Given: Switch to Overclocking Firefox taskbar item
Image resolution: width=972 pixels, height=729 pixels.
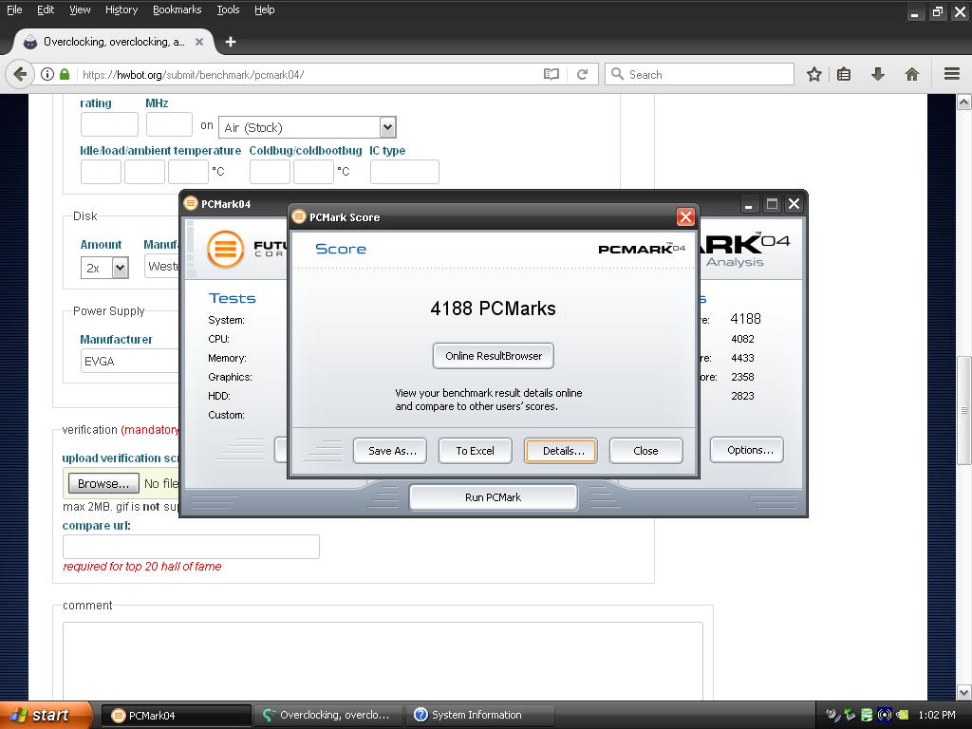Looking at the screenshot, I should (327, 716).
